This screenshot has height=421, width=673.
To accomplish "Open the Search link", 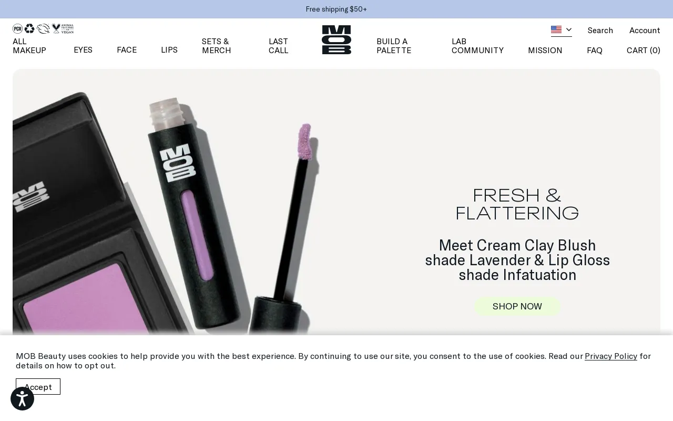I will click(600, 31).
